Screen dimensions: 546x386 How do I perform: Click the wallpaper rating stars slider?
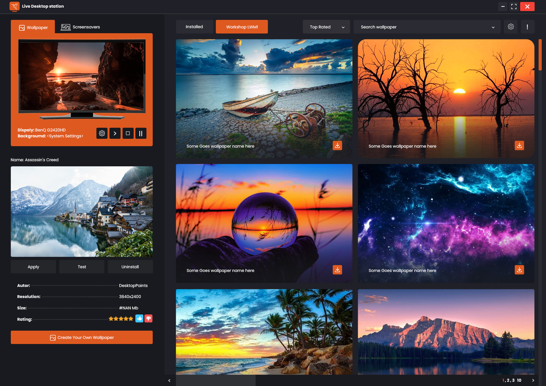click(121, 318)
